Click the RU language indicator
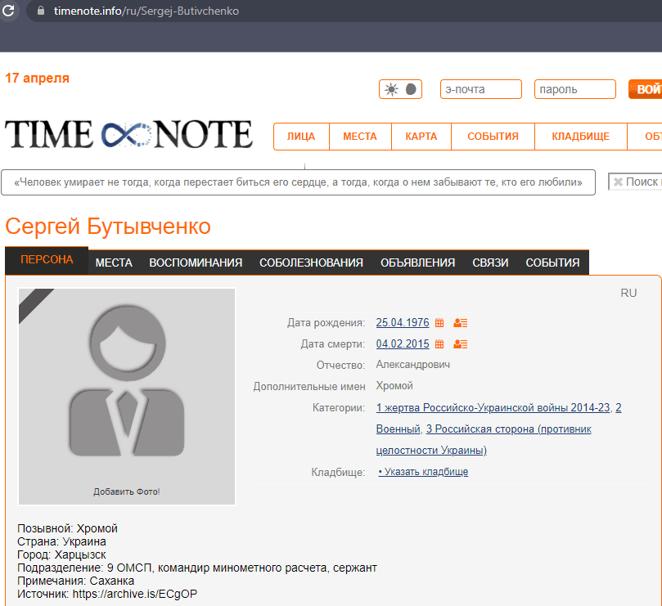This screenshot has height=606, width=662. pos(628,293)
